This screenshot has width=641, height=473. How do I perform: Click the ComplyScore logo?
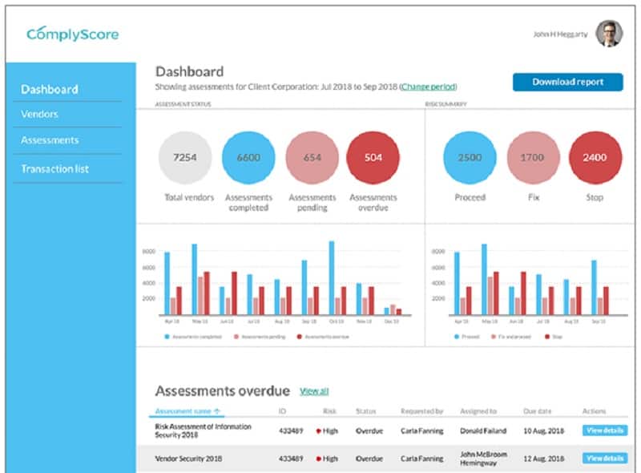click(x=72, y=34)
